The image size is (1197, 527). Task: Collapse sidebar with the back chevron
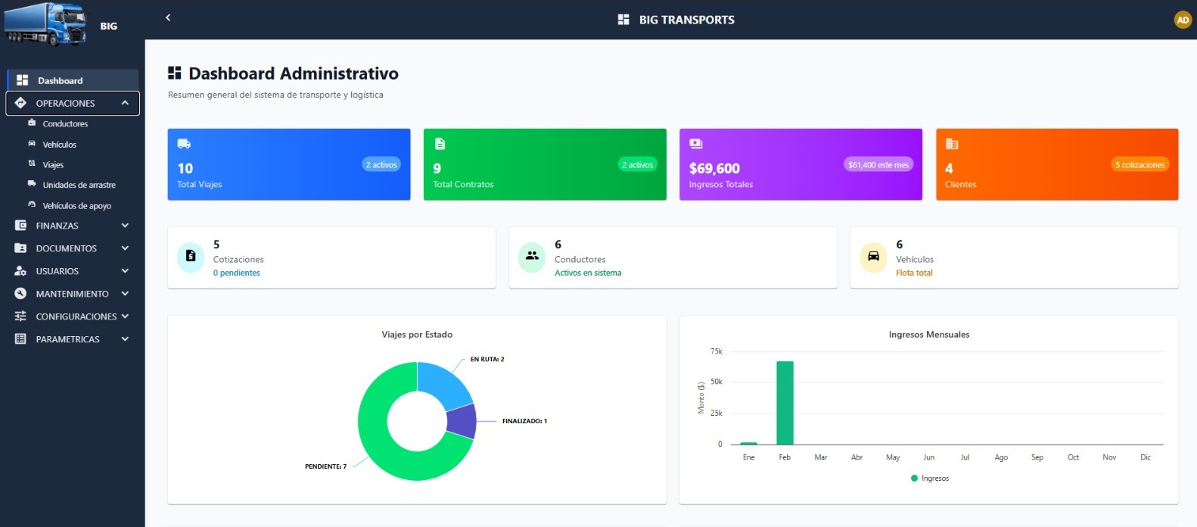coord(168,17)
